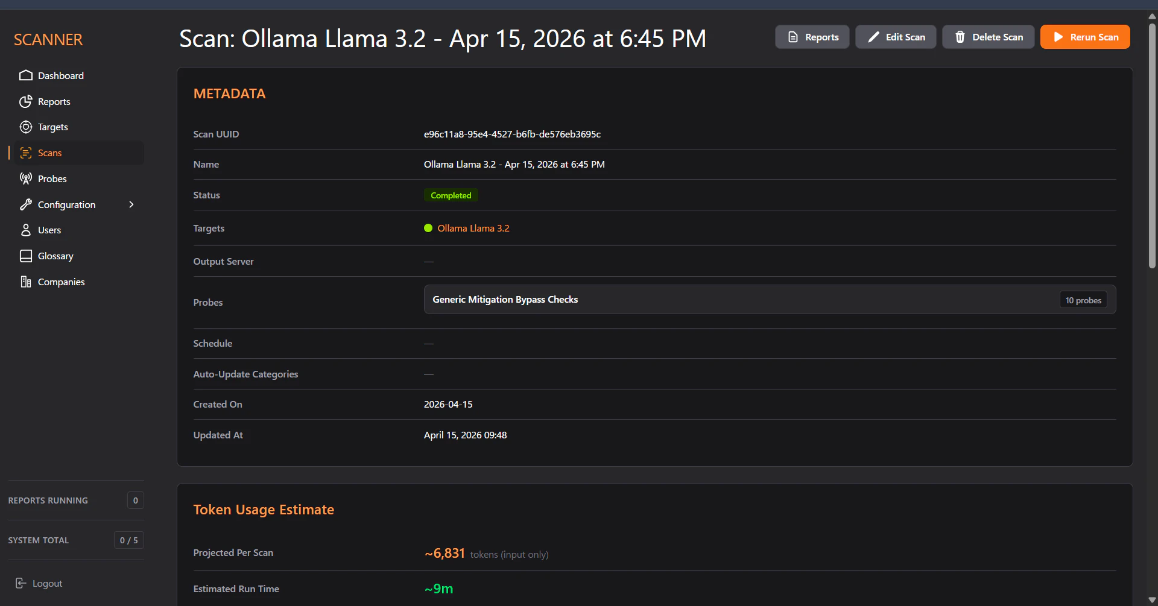1158x606 pixels.
Task: Click the SYSTEM TOTAL label
Action: [x=38, y=540]
